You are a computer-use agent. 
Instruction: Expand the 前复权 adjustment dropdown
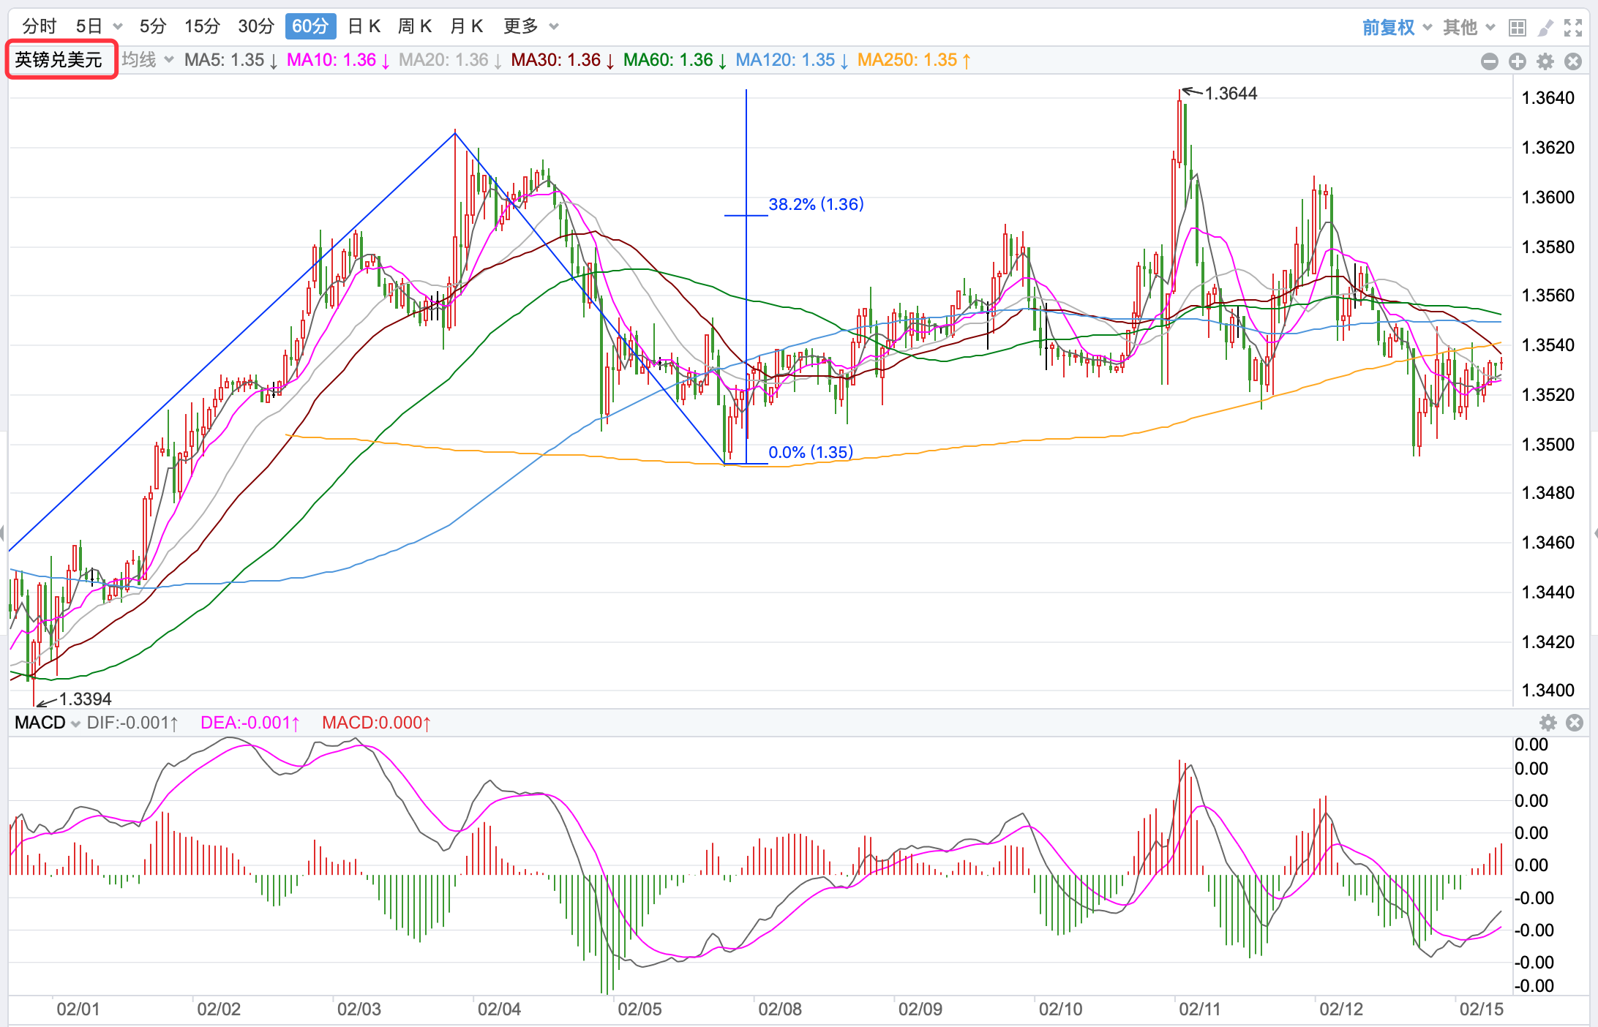click(1396, 28)
